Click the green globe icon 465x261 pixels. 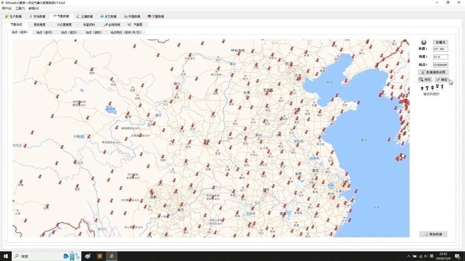[x=424, y=42]
